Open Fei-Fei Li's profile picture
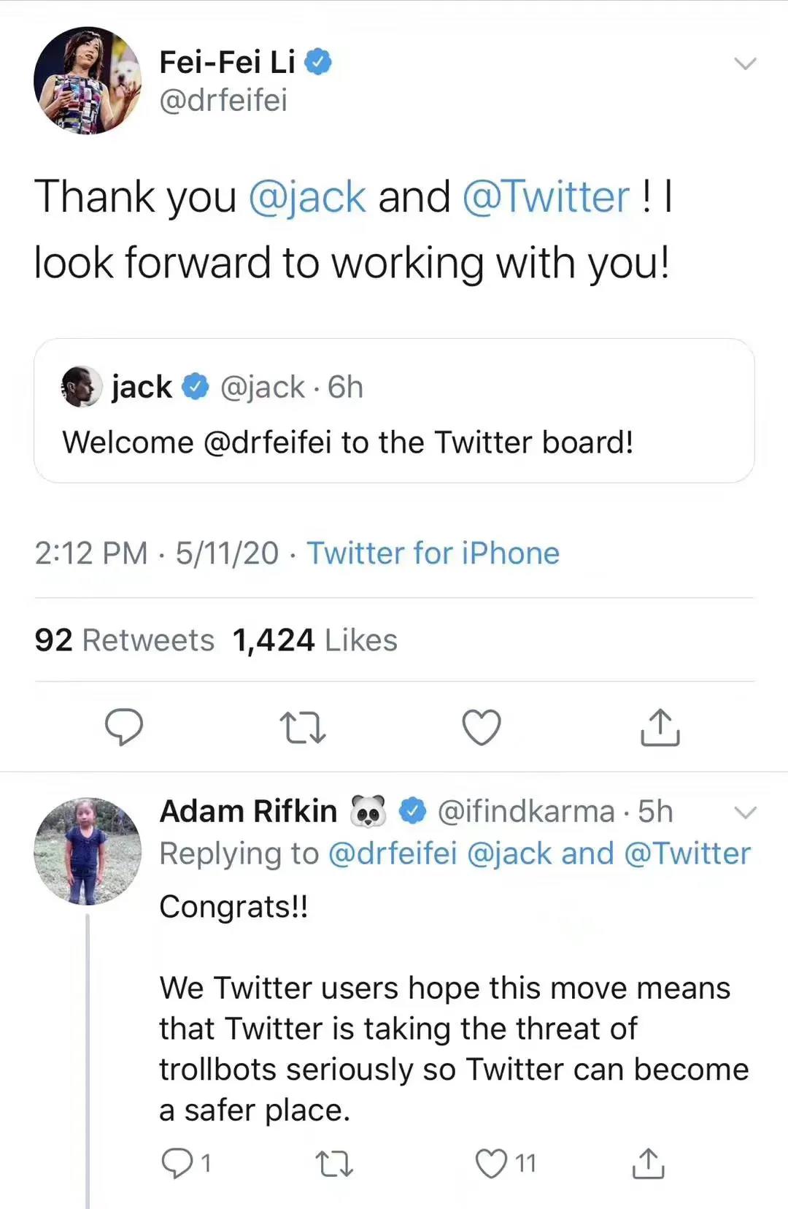Viewport: 788px width, 1209px height. 88,80
